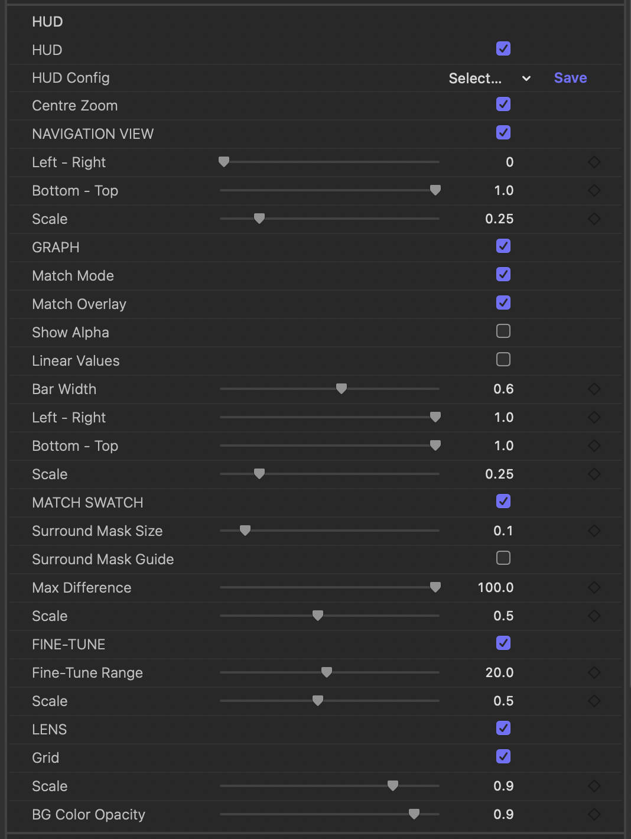The width and height of the screenshot is (631, 839).
Task: Click the Max Difference value field
Action: point(495,587)
